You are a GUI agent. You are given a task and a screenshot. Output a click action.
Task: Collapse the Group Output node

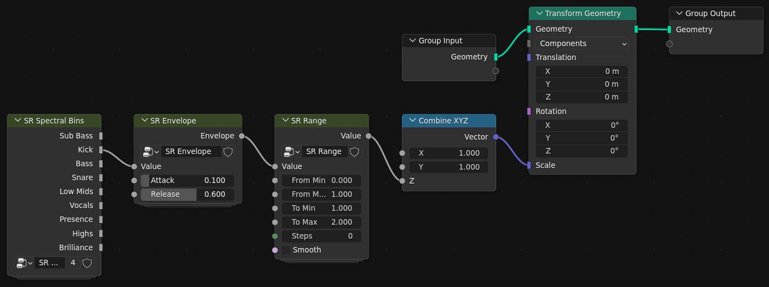pyautogui.click(x=679, y=13)
